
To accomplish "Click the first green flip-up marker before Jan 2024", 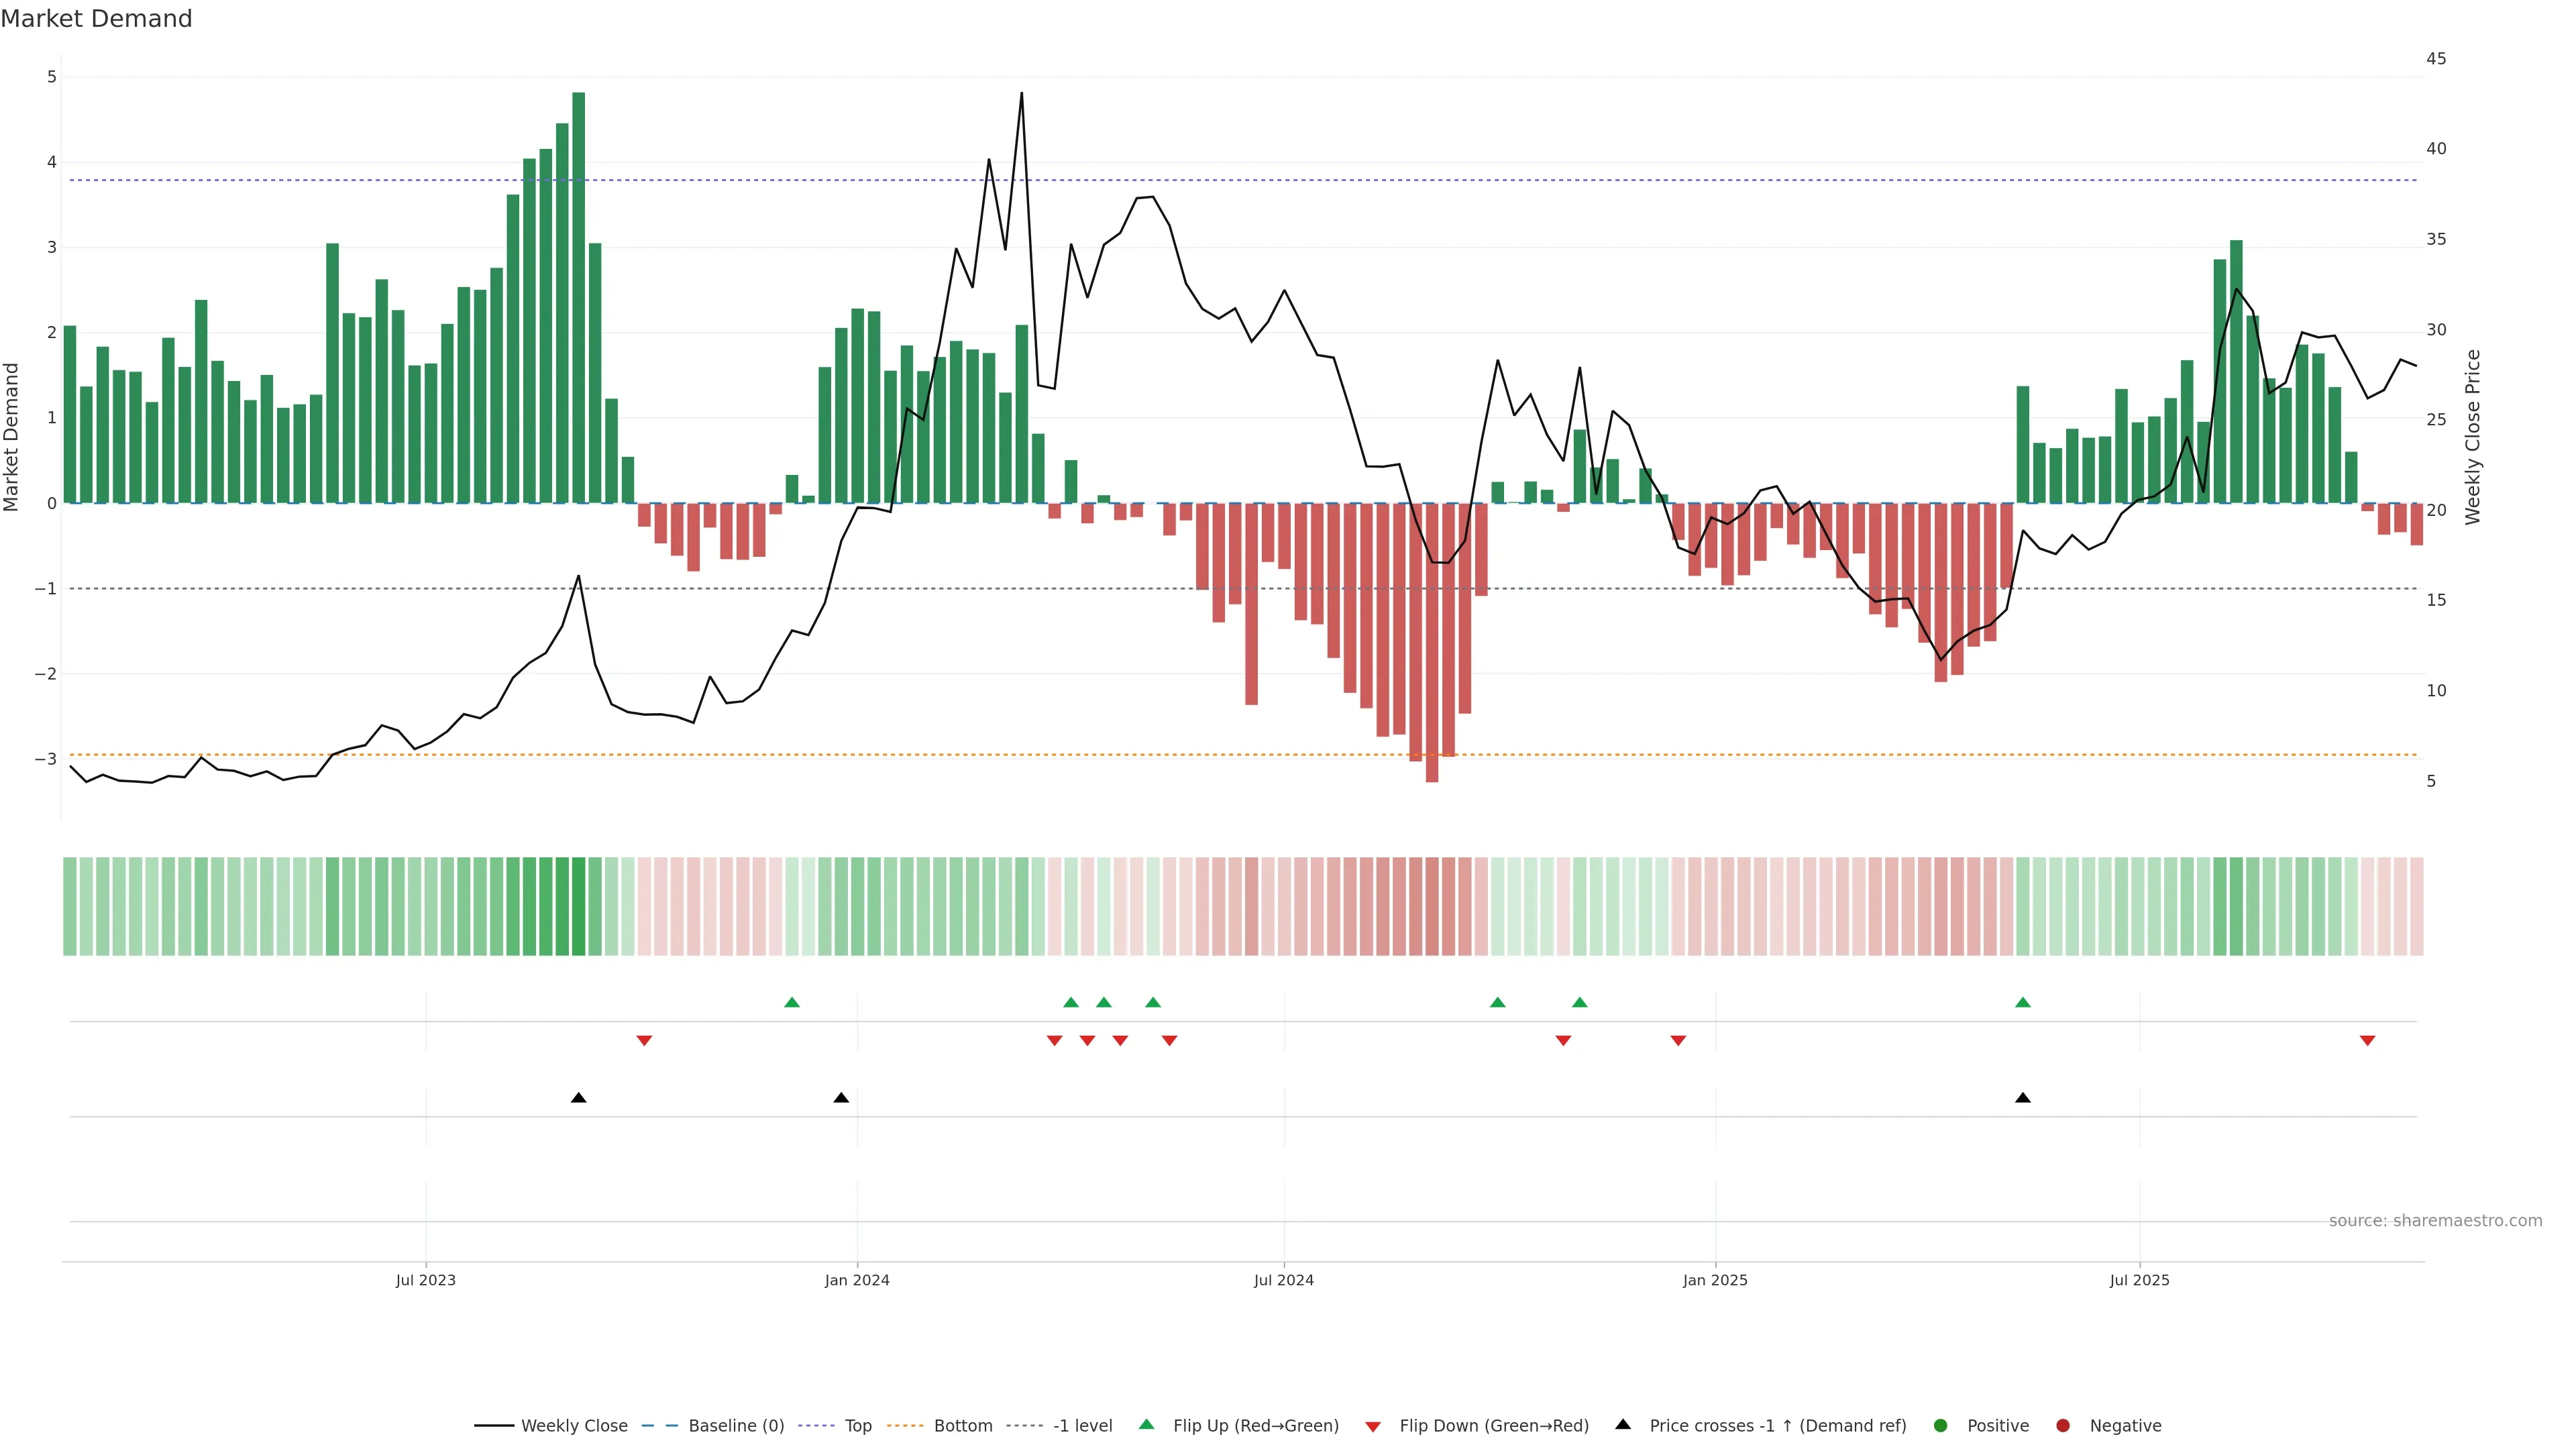I will coord(792,1002).
